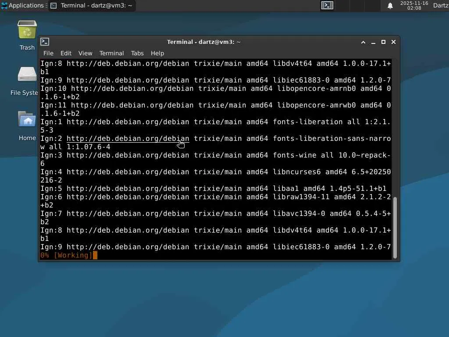Maximize the terminal window
Image resolution: width=449 pixels, height=337 pixels.
(383, 42)
